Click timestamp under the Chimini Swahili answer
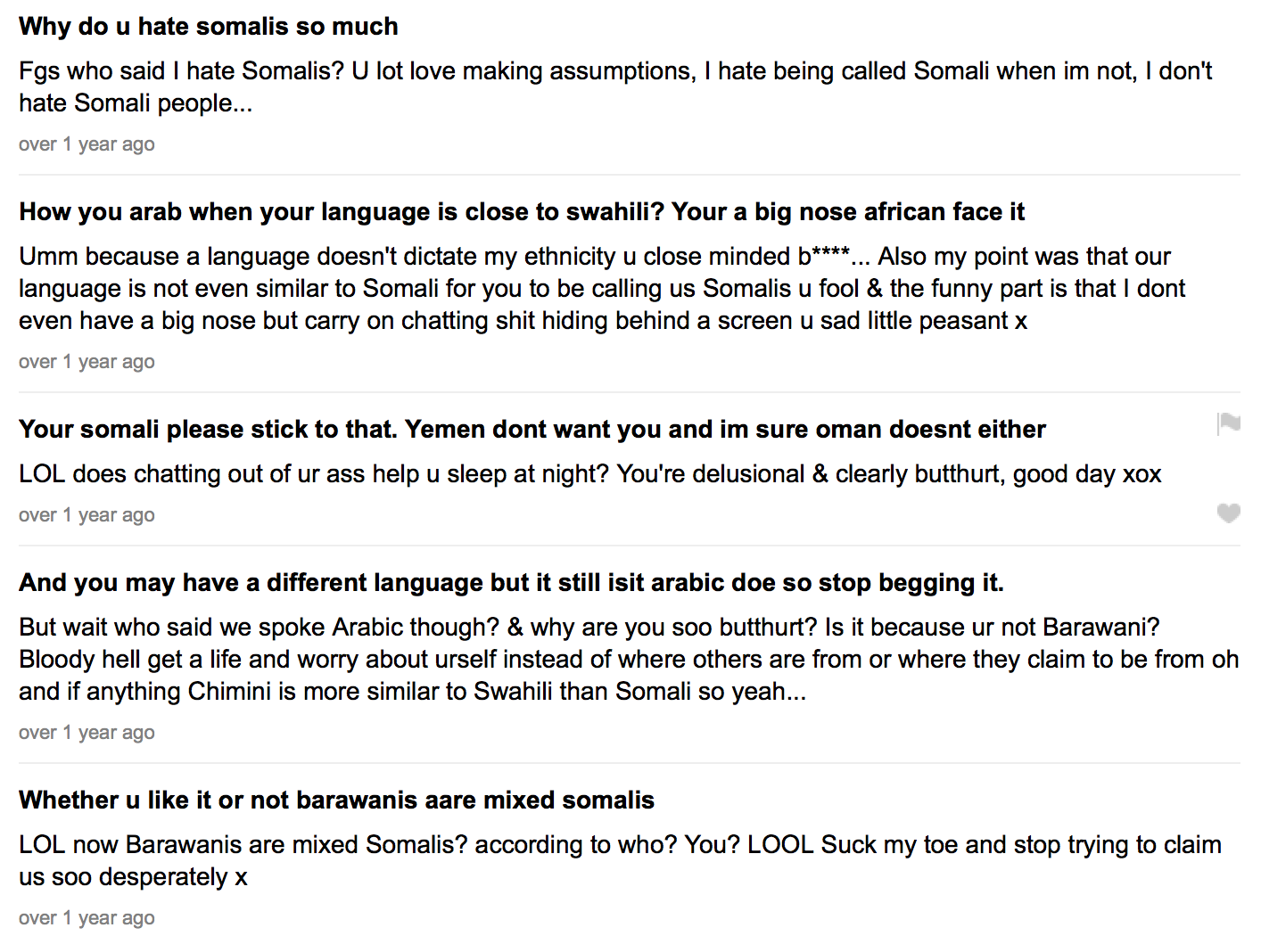 pyautogui.click(x=87, y=733)
